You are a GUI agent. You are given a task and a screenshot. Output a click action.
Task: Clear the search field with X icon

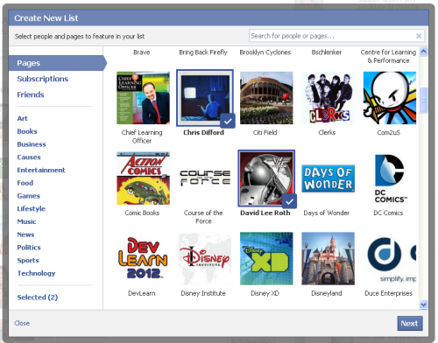coord(419,36)
